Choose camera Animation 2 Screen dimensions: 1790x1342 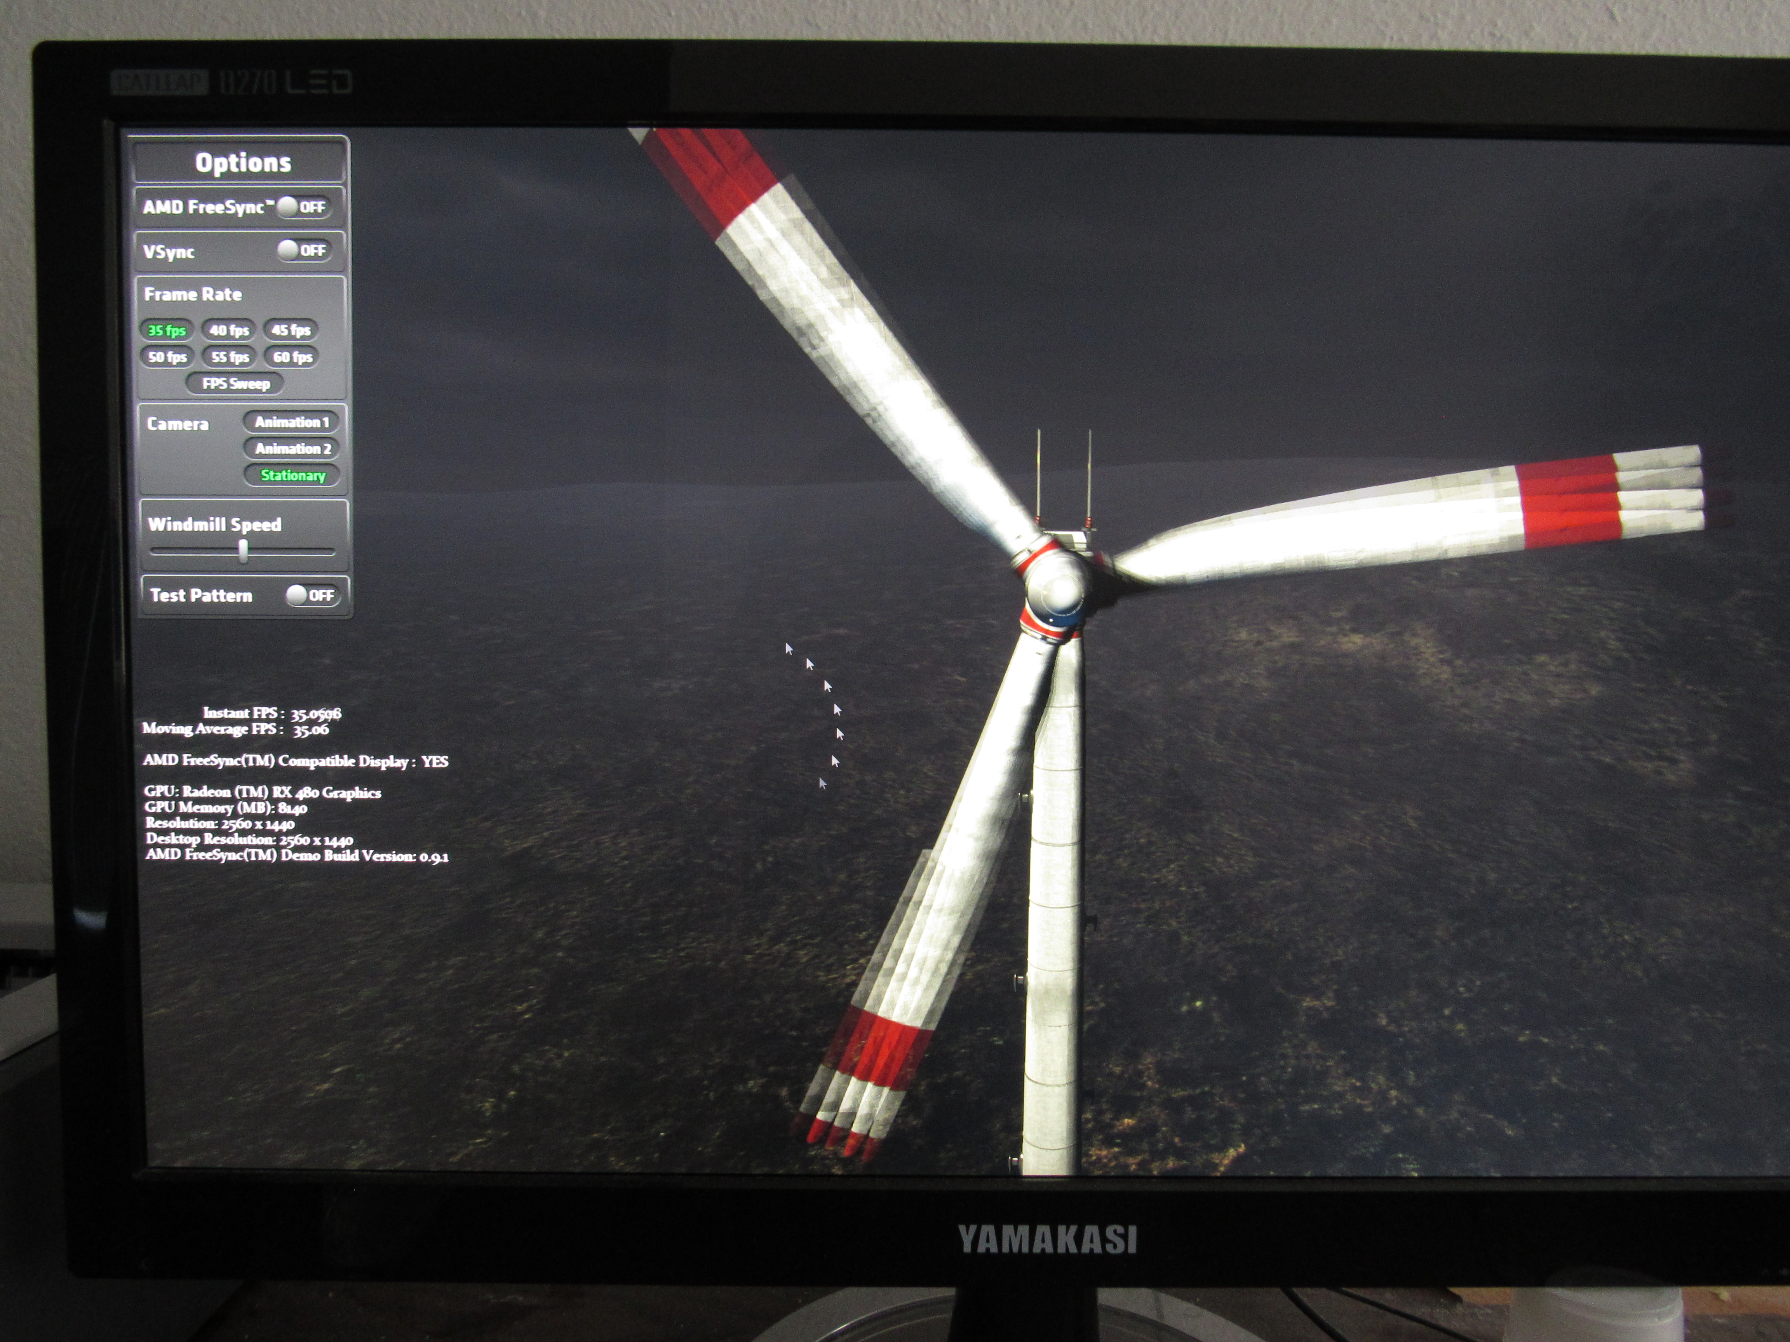coord(292,448)
